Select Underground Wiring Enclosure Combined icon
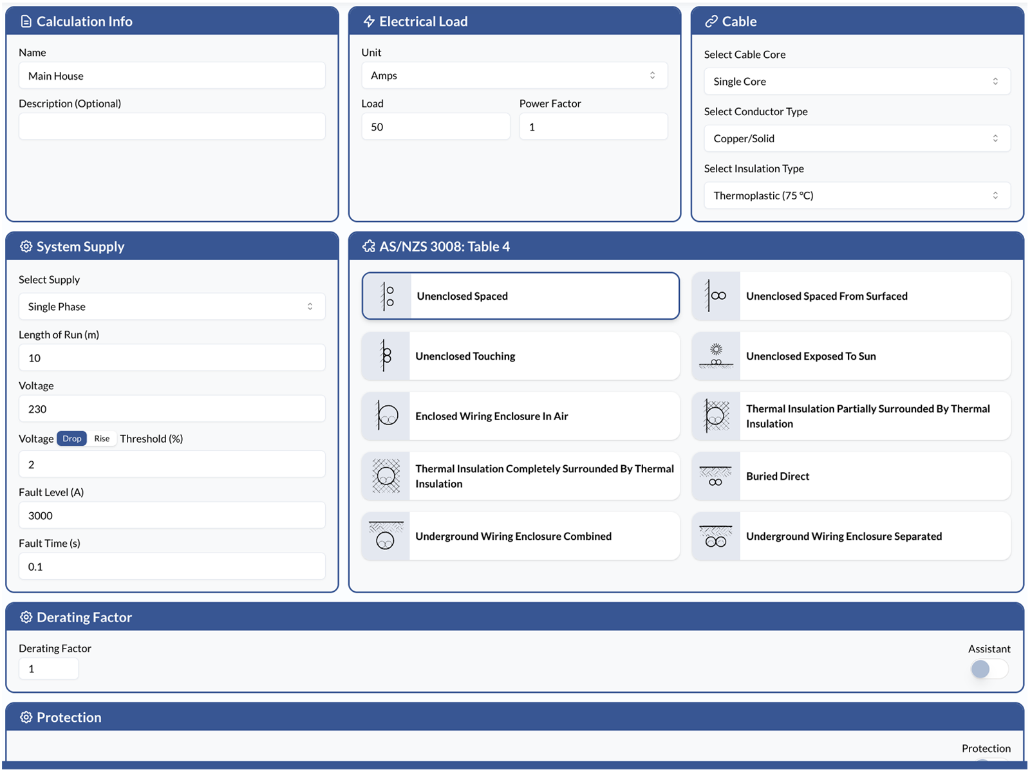Viewport: 1030px width, 772px height. point(386,537)
